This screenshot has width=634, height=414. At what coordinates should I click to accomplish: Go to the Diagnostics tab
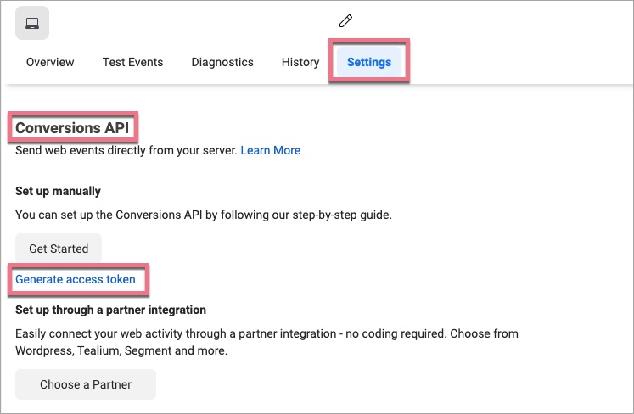tap(222, 62)
